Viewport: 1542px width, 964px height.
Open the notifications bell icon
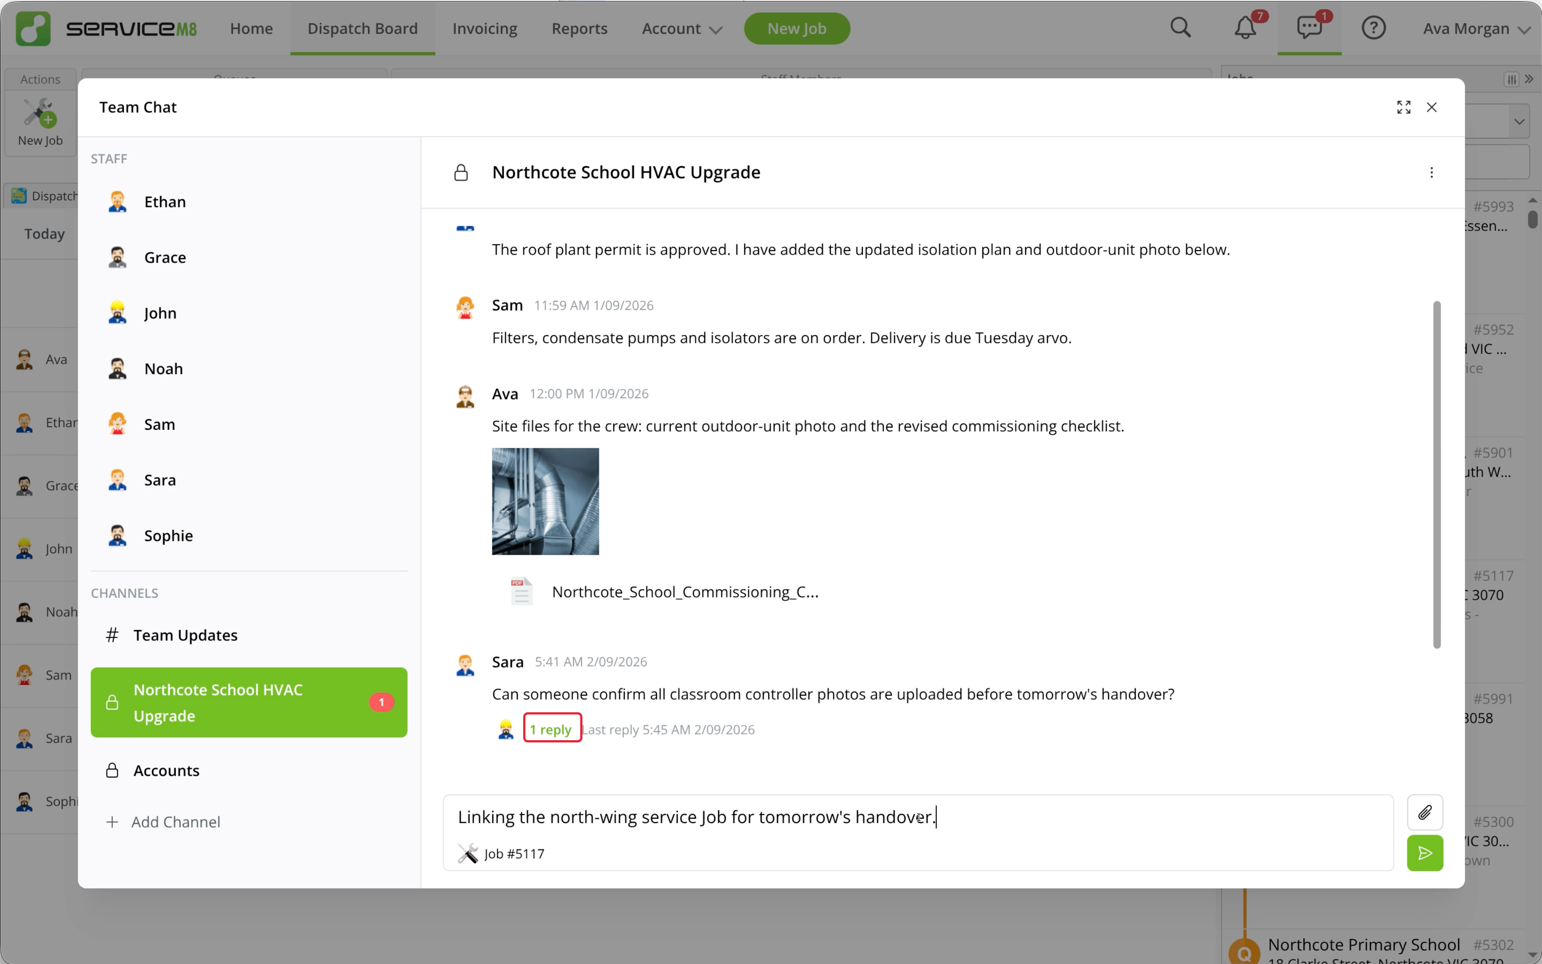[1245, 28]
